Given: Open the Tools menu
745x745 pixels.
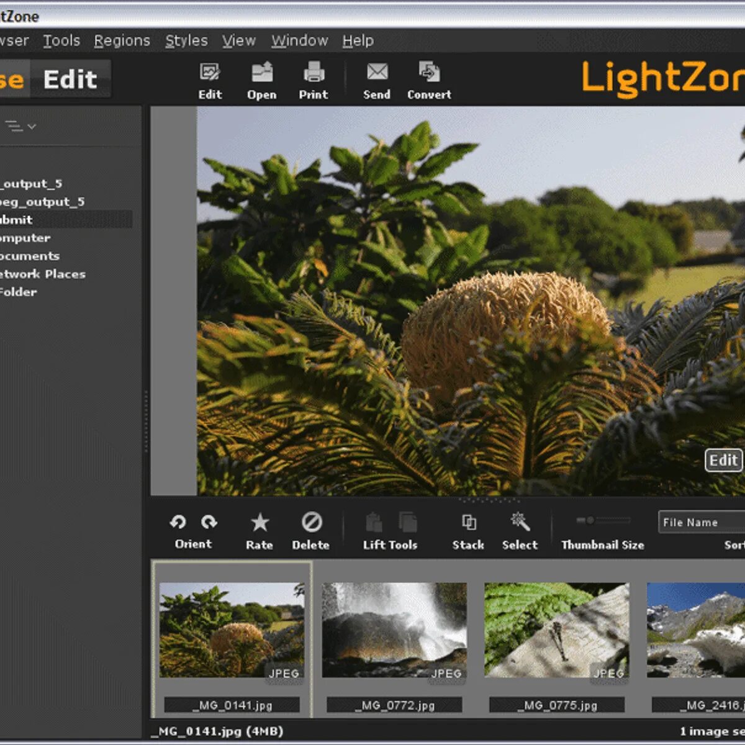Looking at the screenshot, I should point(61,41).
